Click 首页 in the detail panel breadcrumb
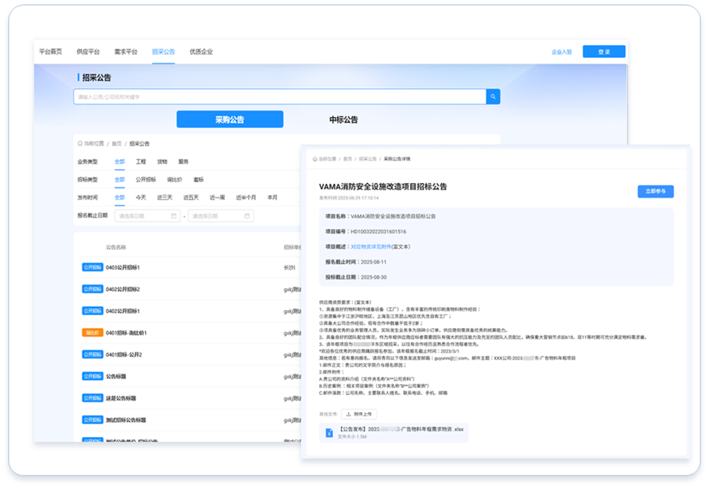 click(347, 159)
